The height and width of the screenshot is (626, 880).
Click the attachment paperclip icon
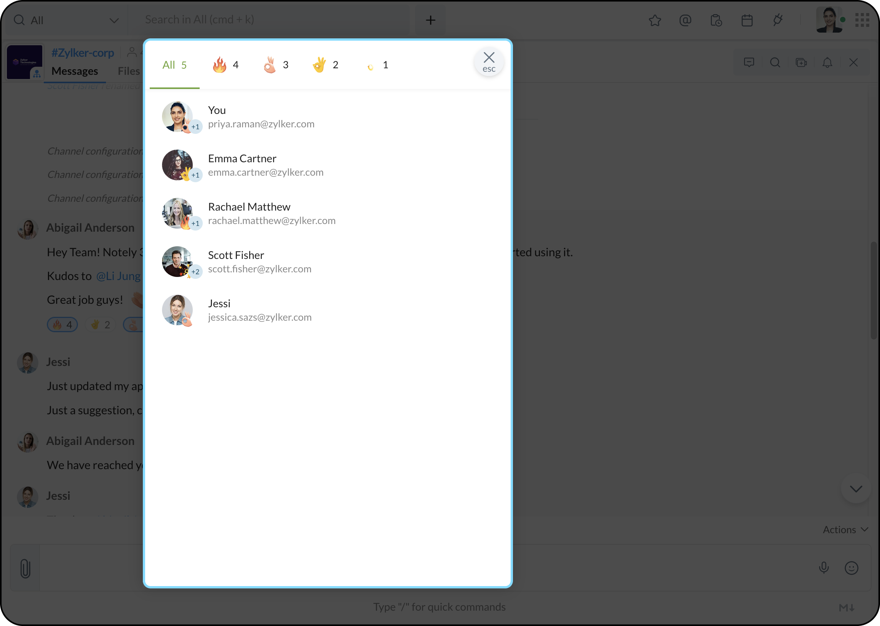coord(25,568)
